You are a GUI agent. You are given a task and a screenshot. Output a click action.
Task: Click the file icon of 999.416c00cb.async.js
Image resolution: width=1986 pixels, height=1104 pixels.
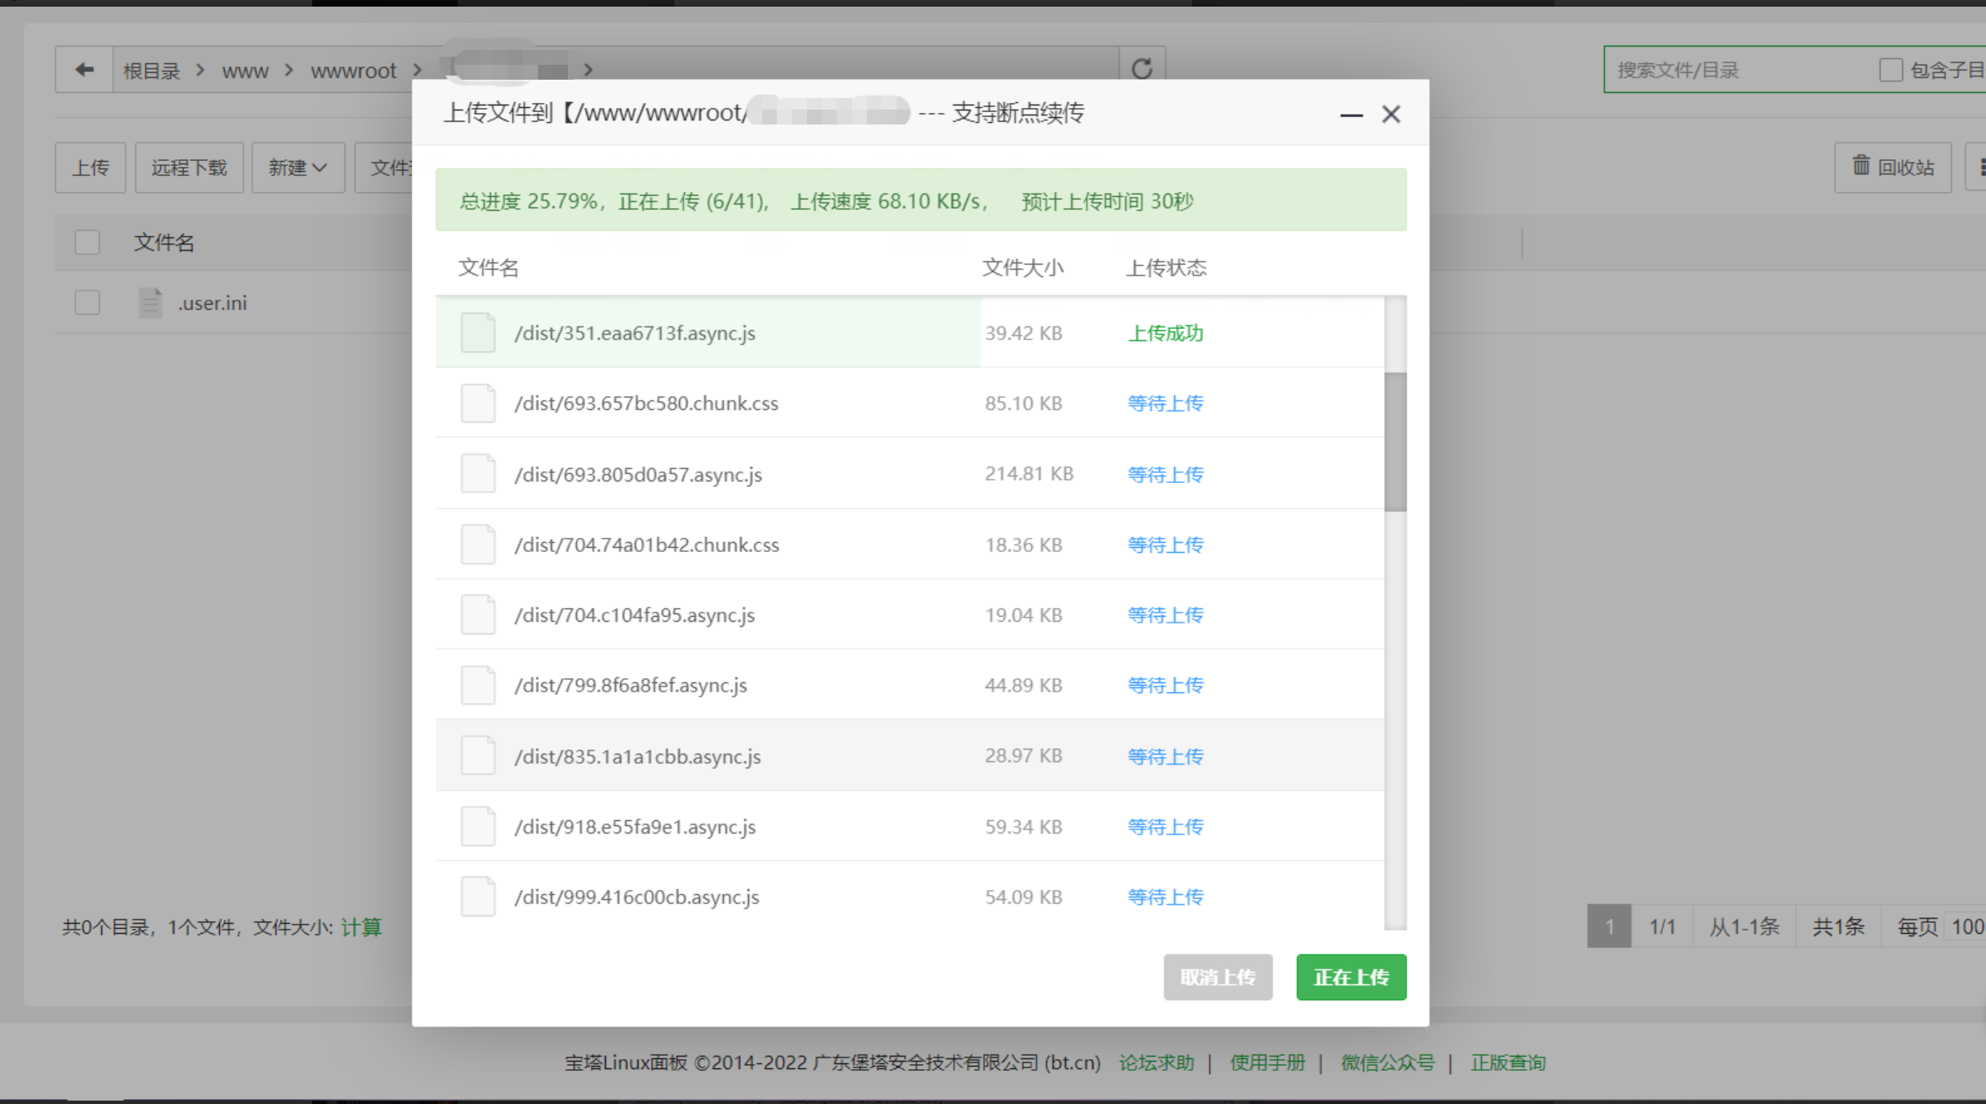(478, 897)
